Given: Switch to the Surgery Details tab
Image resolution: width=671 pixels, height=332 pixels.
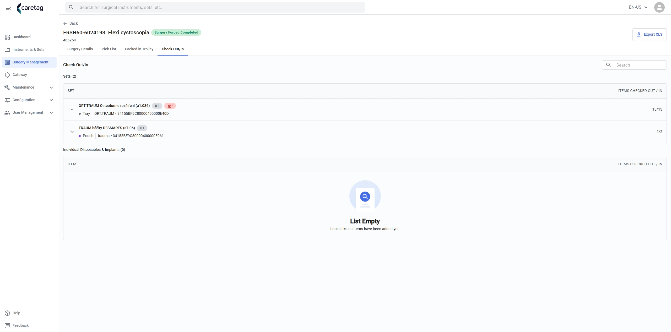Looking at the screenshot, I should click(80, 49).
